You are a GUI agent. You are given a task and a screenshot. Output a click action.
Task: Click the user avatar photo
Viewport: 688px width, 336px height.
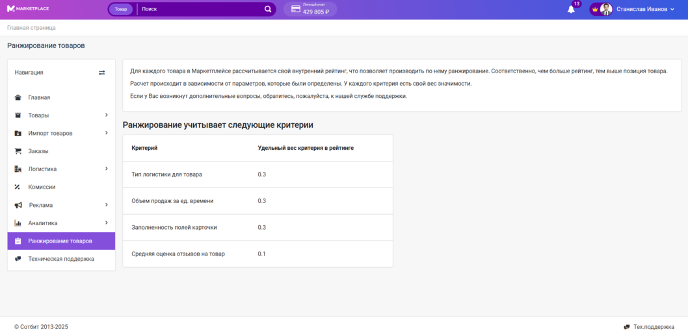[x=606, y=9]
